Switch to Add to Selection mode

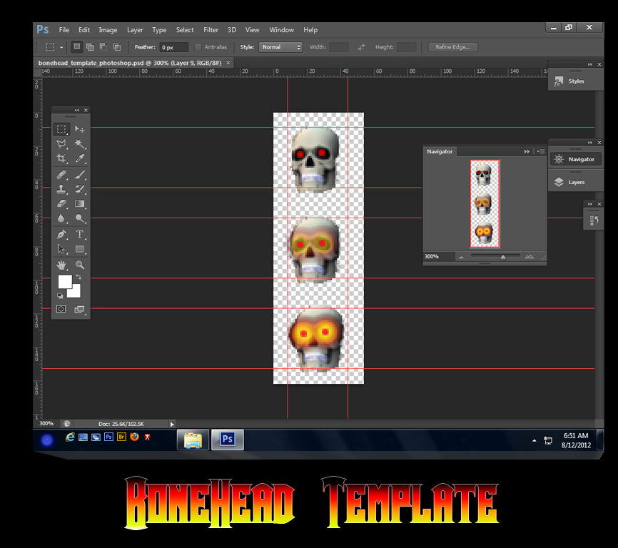click(x=90, y=47)
